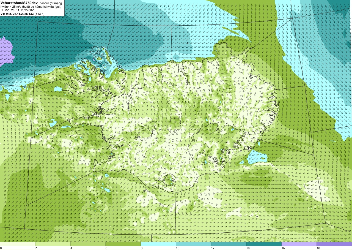
Task: Click the legend scale label '2'
Action: [x=36, y=248]
